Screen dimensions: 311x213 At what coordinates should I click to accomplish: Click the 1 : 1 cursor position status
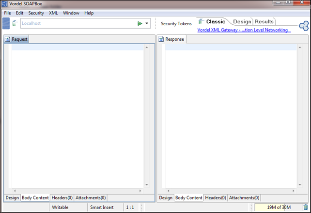click(x=130, y=207)
